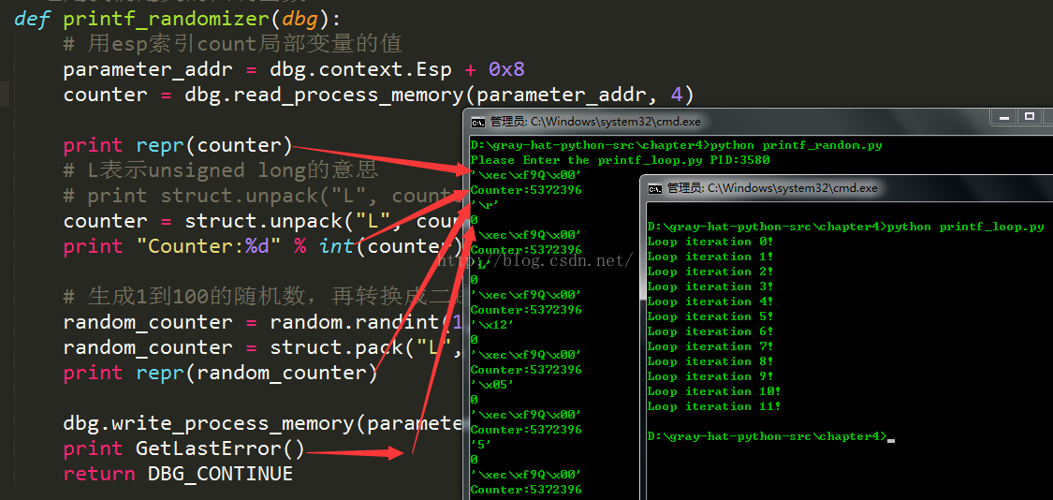Click the 'print repr(random_counter)' line
The image size is (1053, 500).
(220, 373)
